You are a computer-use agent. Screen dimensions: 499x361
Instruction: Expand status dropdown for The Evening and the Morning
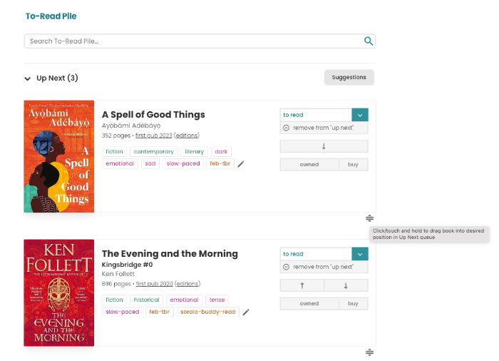pyautogui.click(x=360, y=254)
